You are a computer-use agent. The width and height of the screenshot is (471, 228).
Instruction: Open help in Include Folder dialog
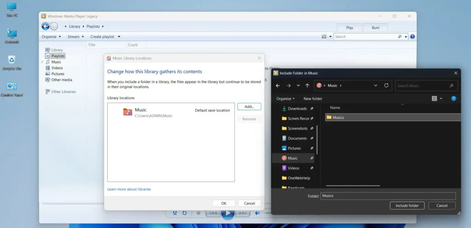point(454,99)
